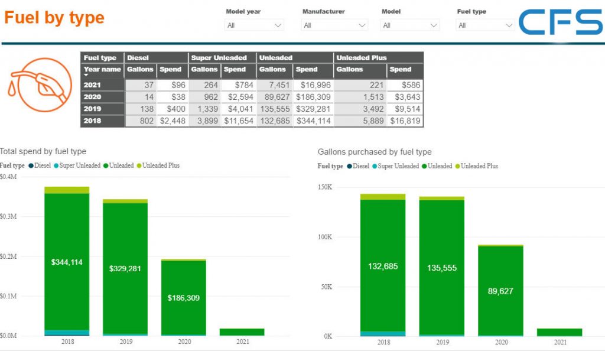Image resolution: width=605 pixels, height=351 pixels.
Task: Click the sort arrow under Year name
Action: point(87,76)
